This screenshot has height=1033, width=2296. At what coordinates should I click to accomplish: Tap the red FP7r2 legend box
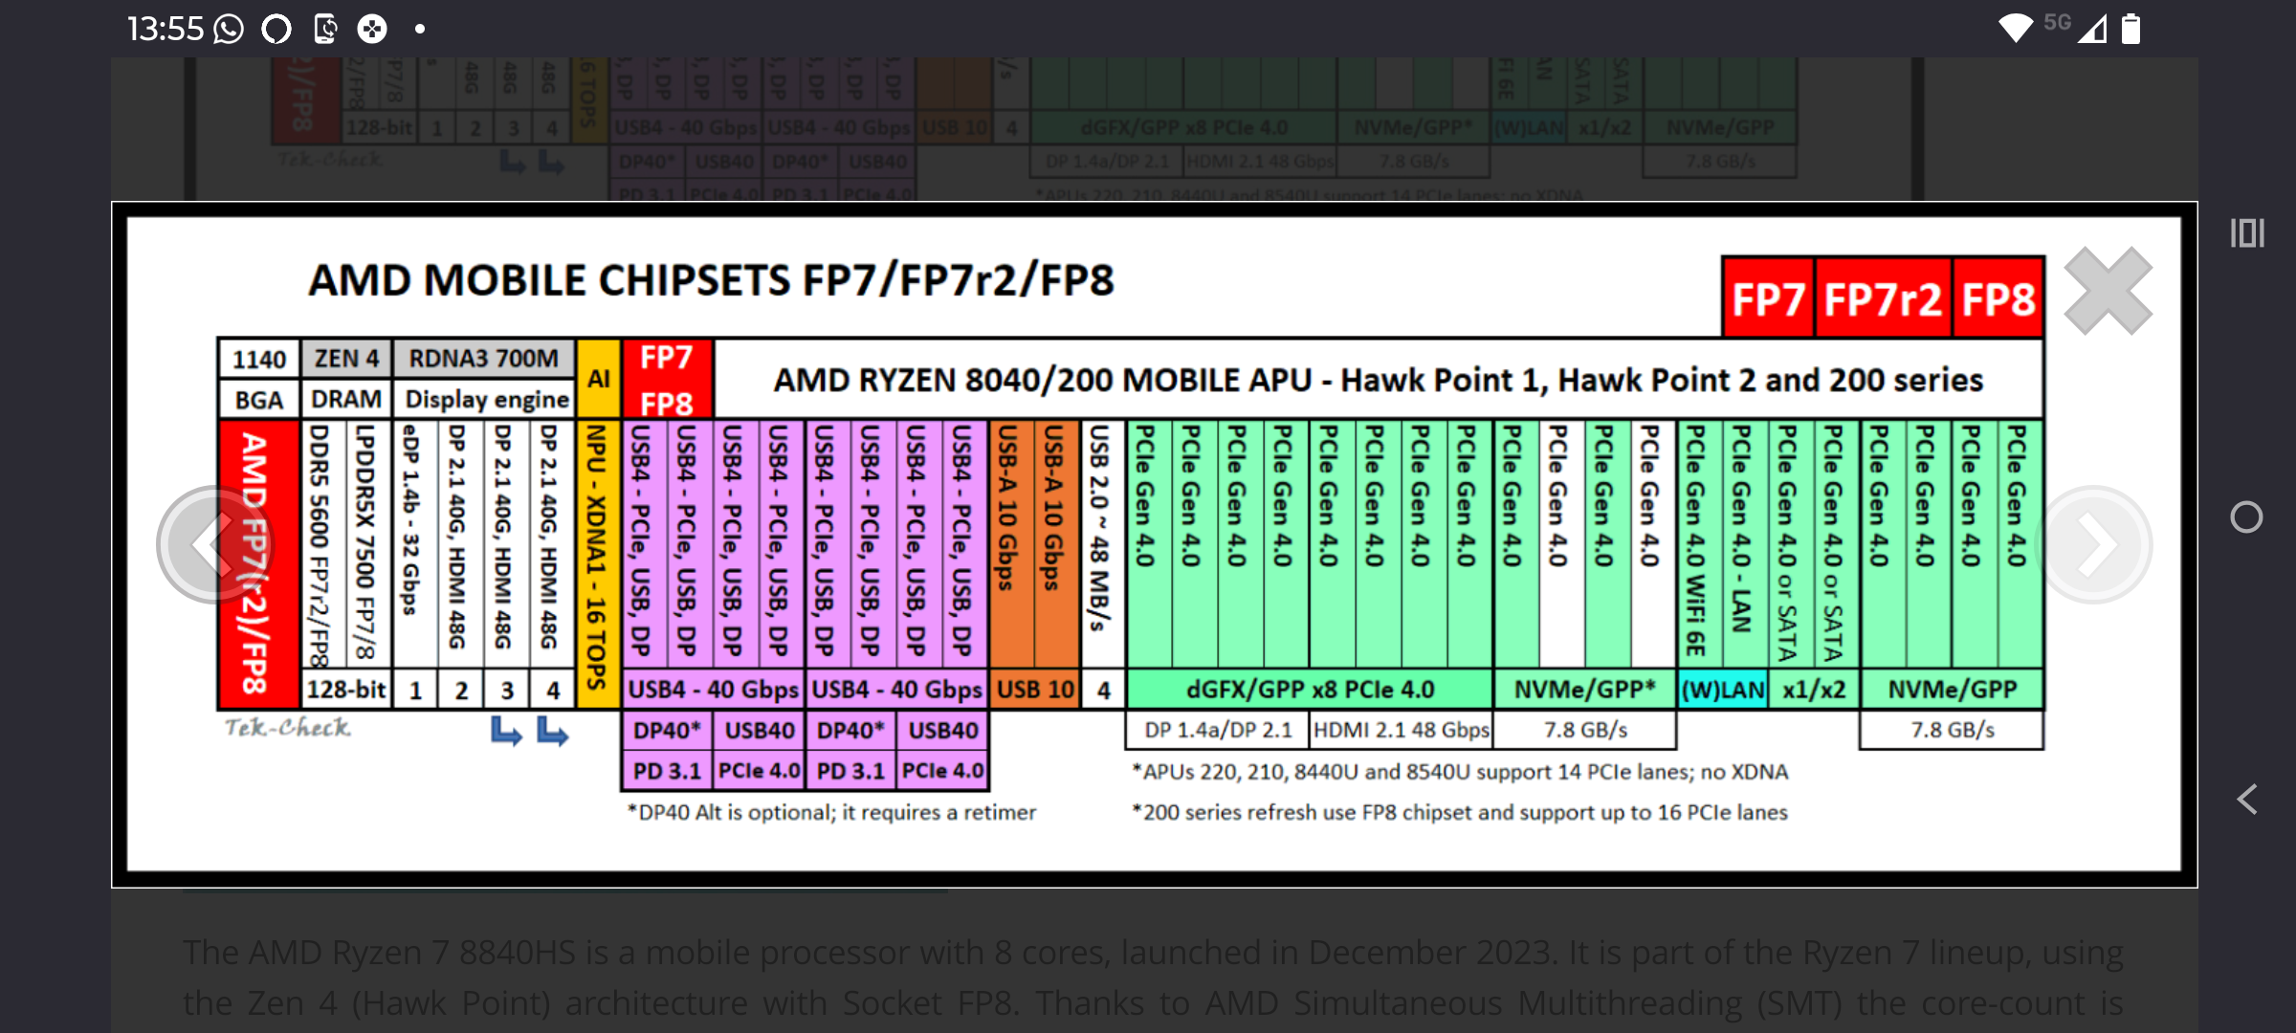tap(1882, 299)
